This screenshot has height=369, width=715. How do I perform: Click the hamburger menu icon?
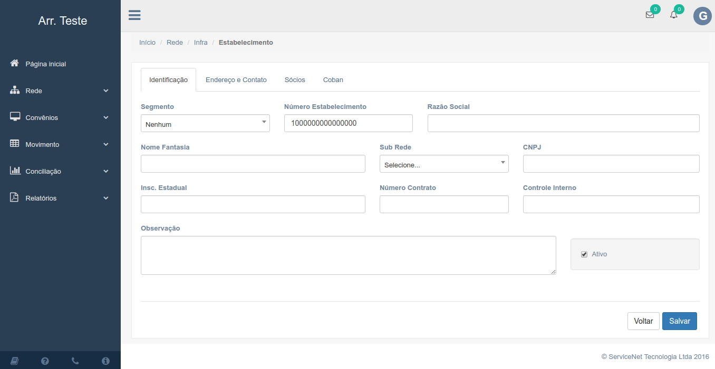[134, 15]
